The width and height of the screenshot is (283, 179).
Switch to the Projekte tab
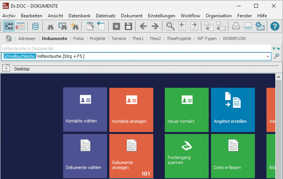click(x=97, y=38)
